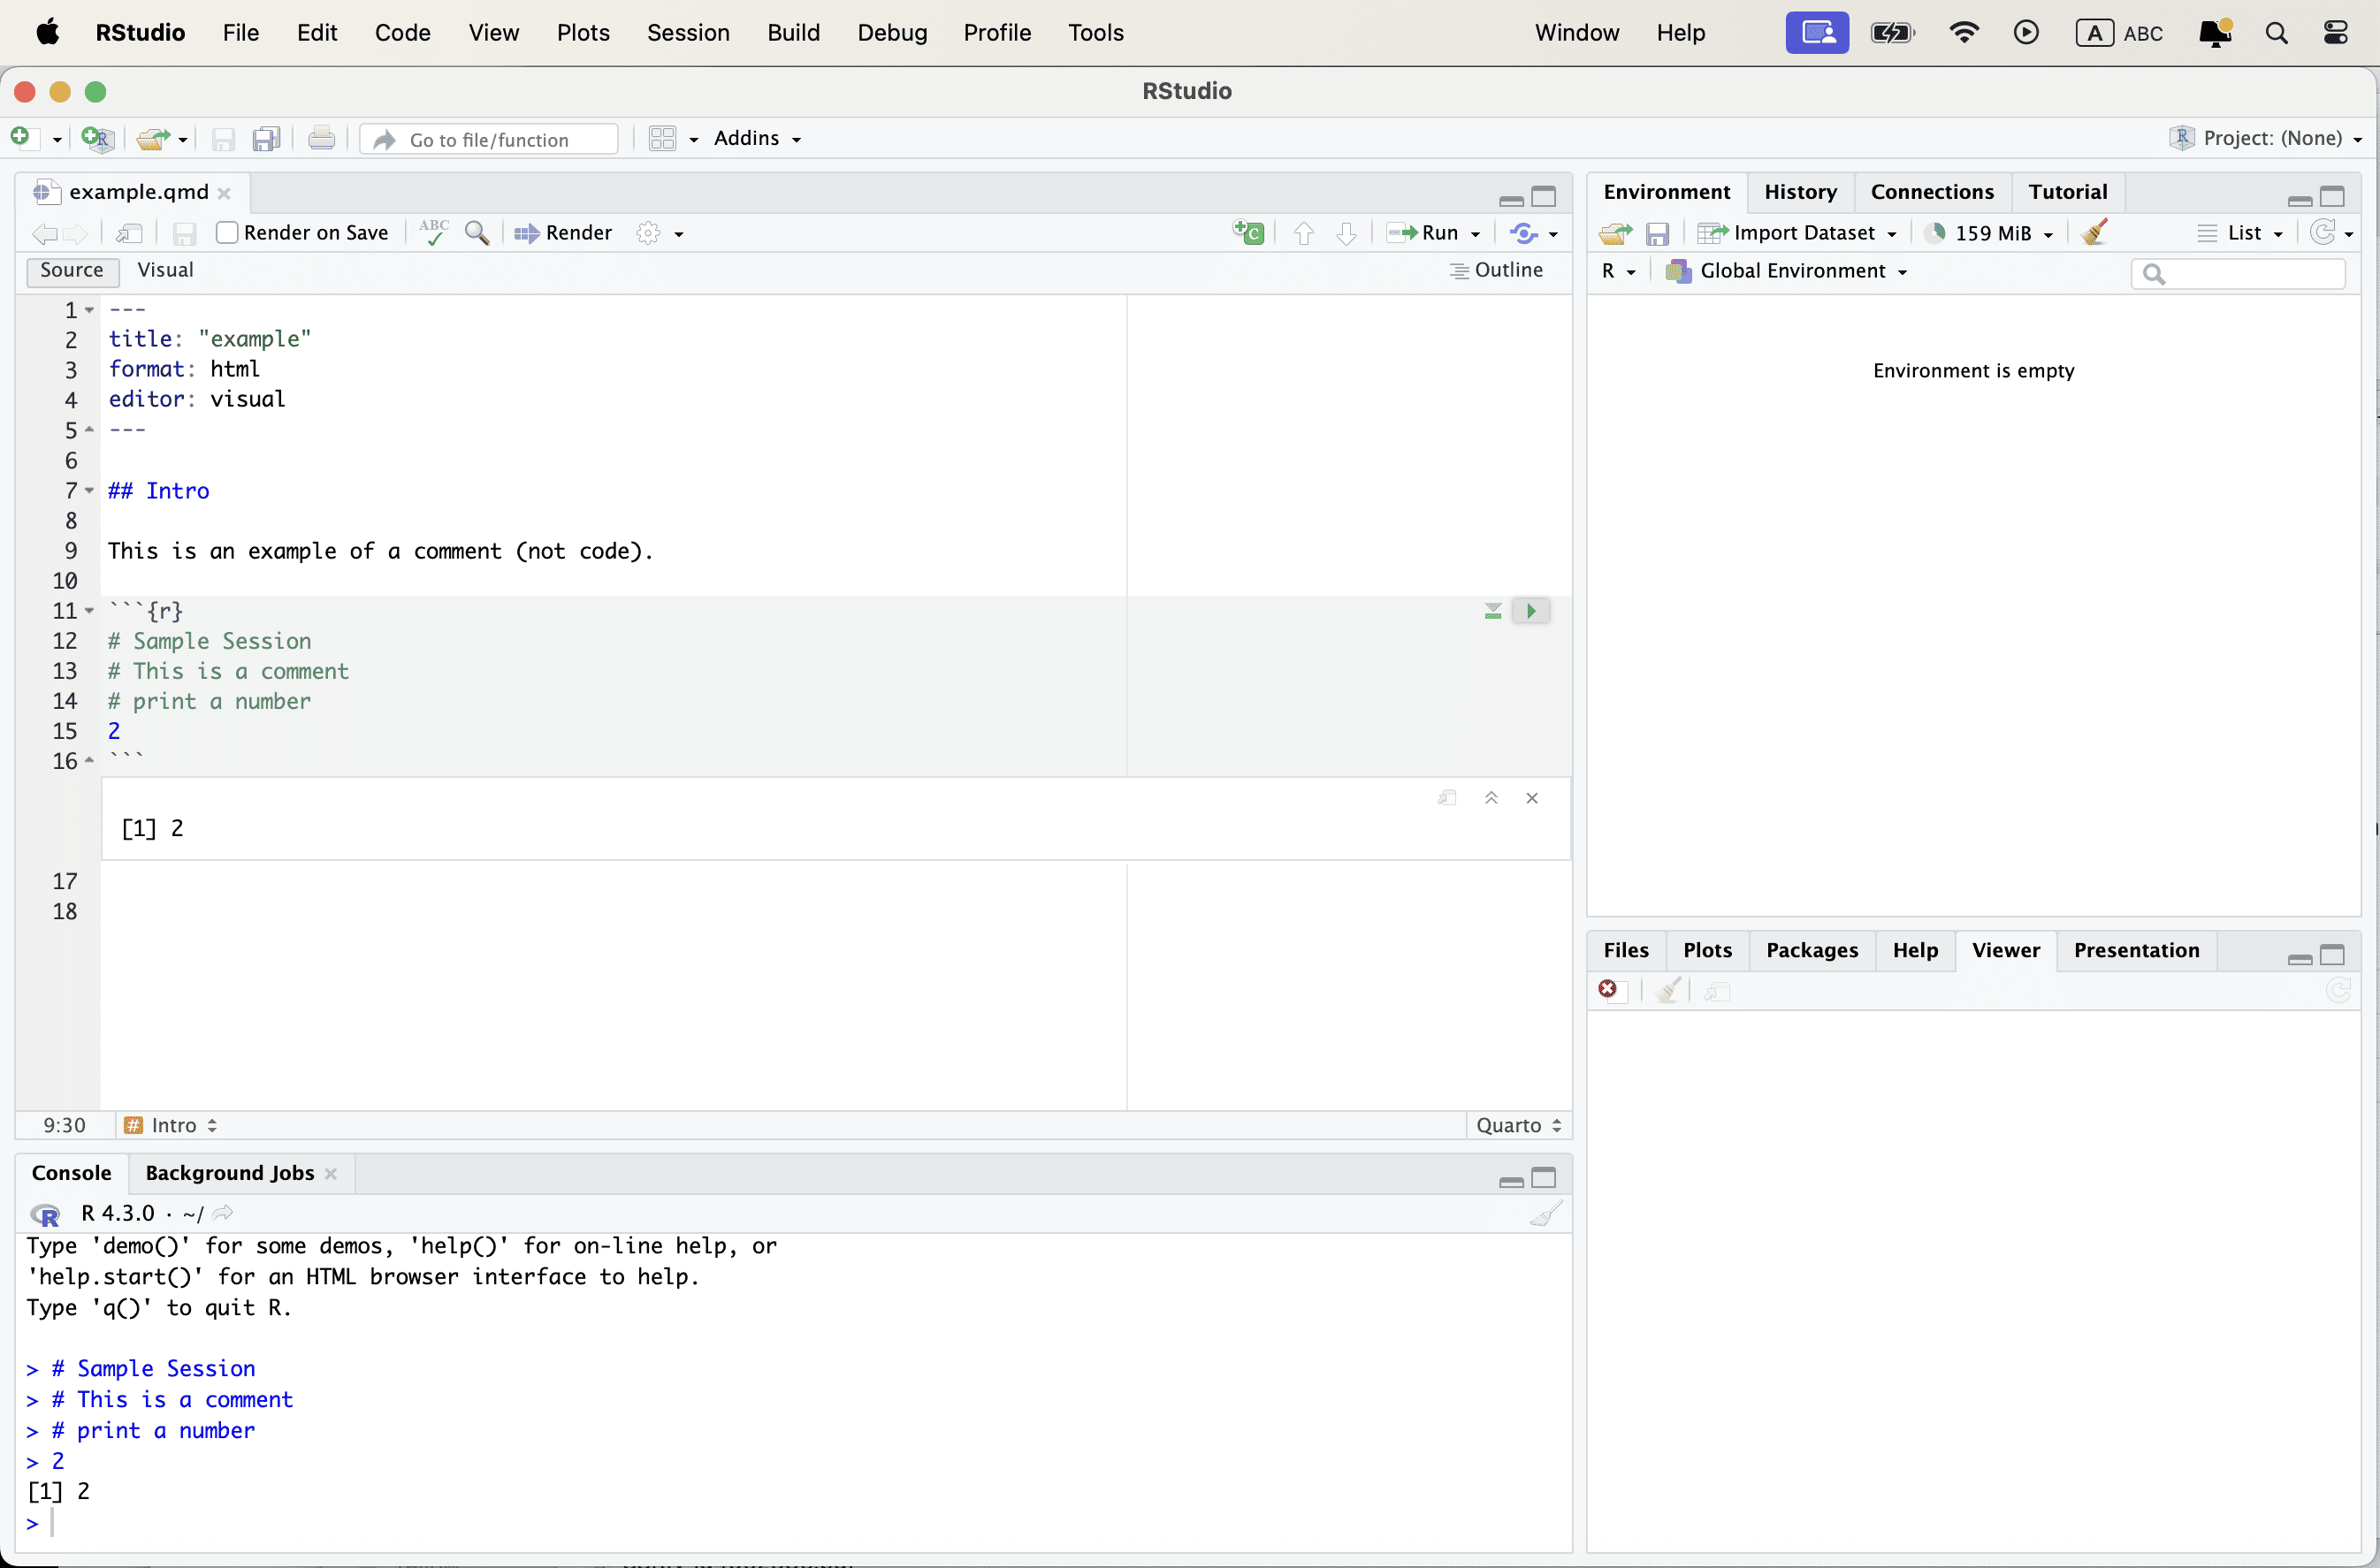
Task: Clear console with the broom icon
Action: coord(1545,1214)
